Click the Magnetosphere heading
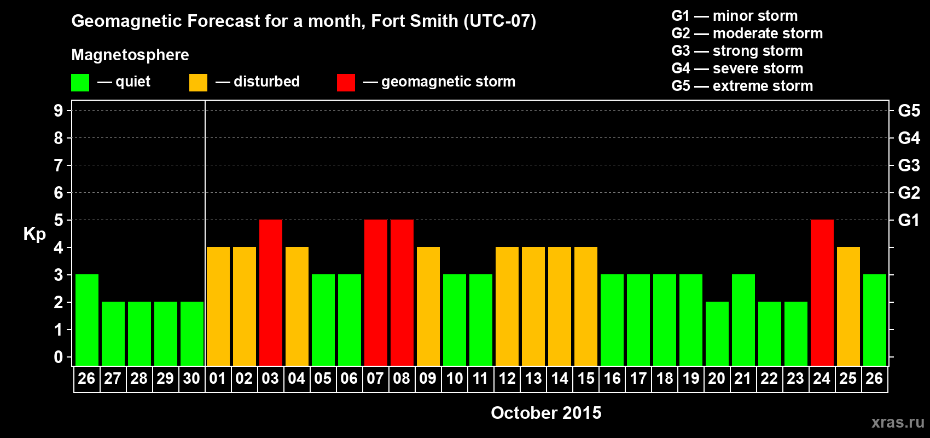The image size is (930, 438). (x=130, y=55)
